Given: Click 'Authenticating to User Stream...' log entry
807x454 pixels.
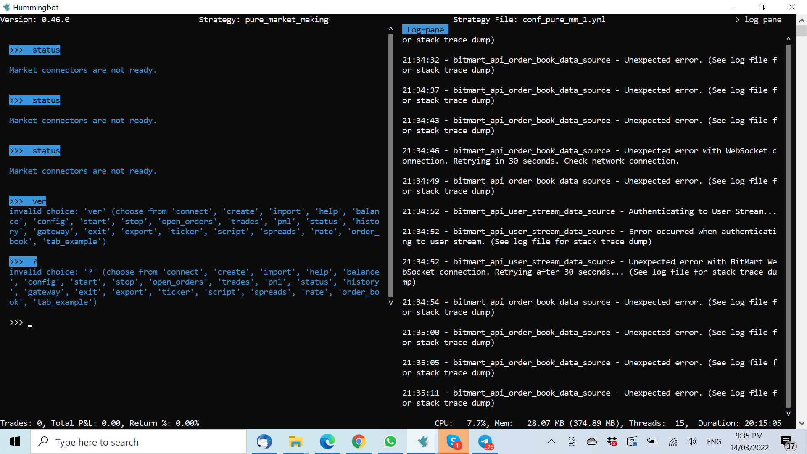Looking at the screenshot, I should tap(589, 211).
